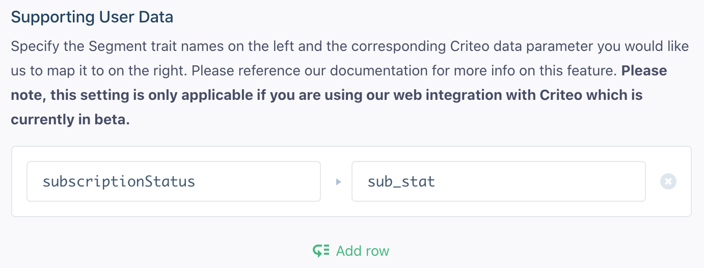
Task: Remove the subscriptionStatus mapping row
Action: point(668,181)
